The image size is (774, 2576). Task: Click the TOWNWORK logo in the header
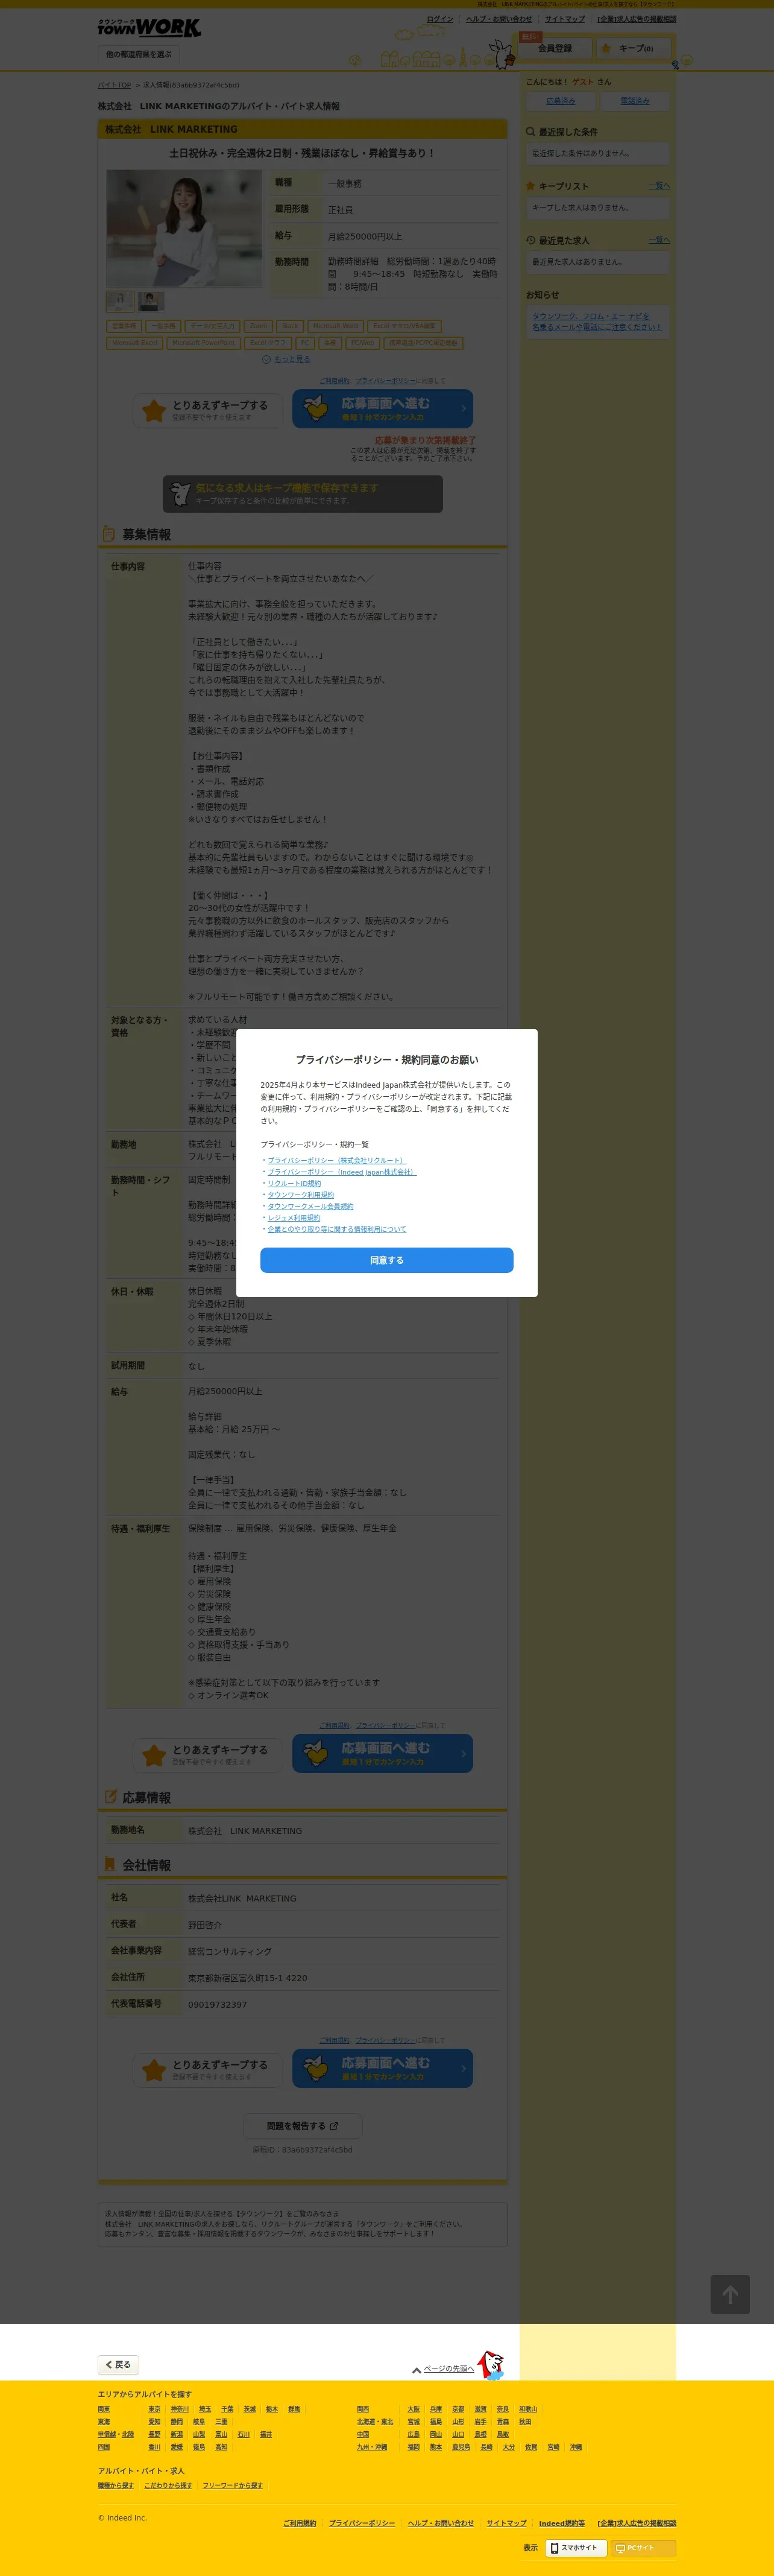click(x=149, y=28)
